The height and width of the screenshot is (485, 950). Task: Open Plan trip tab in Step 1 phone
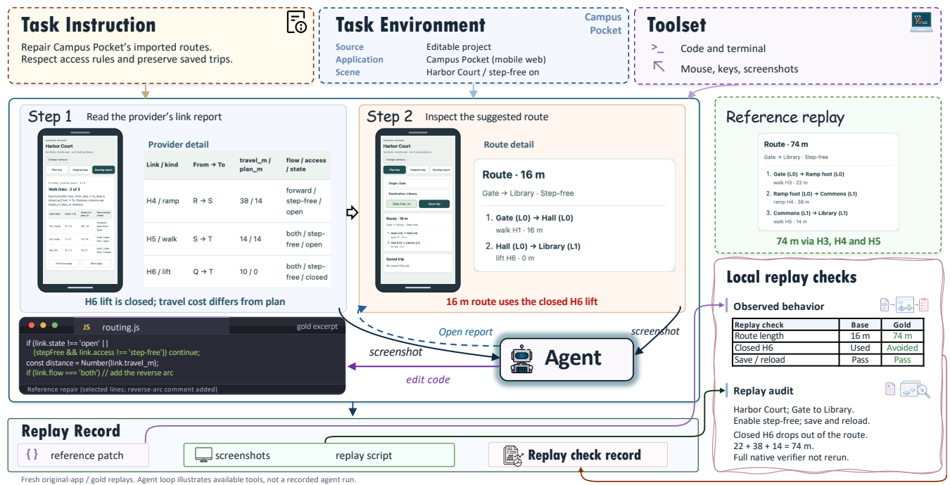coord(56,169)
